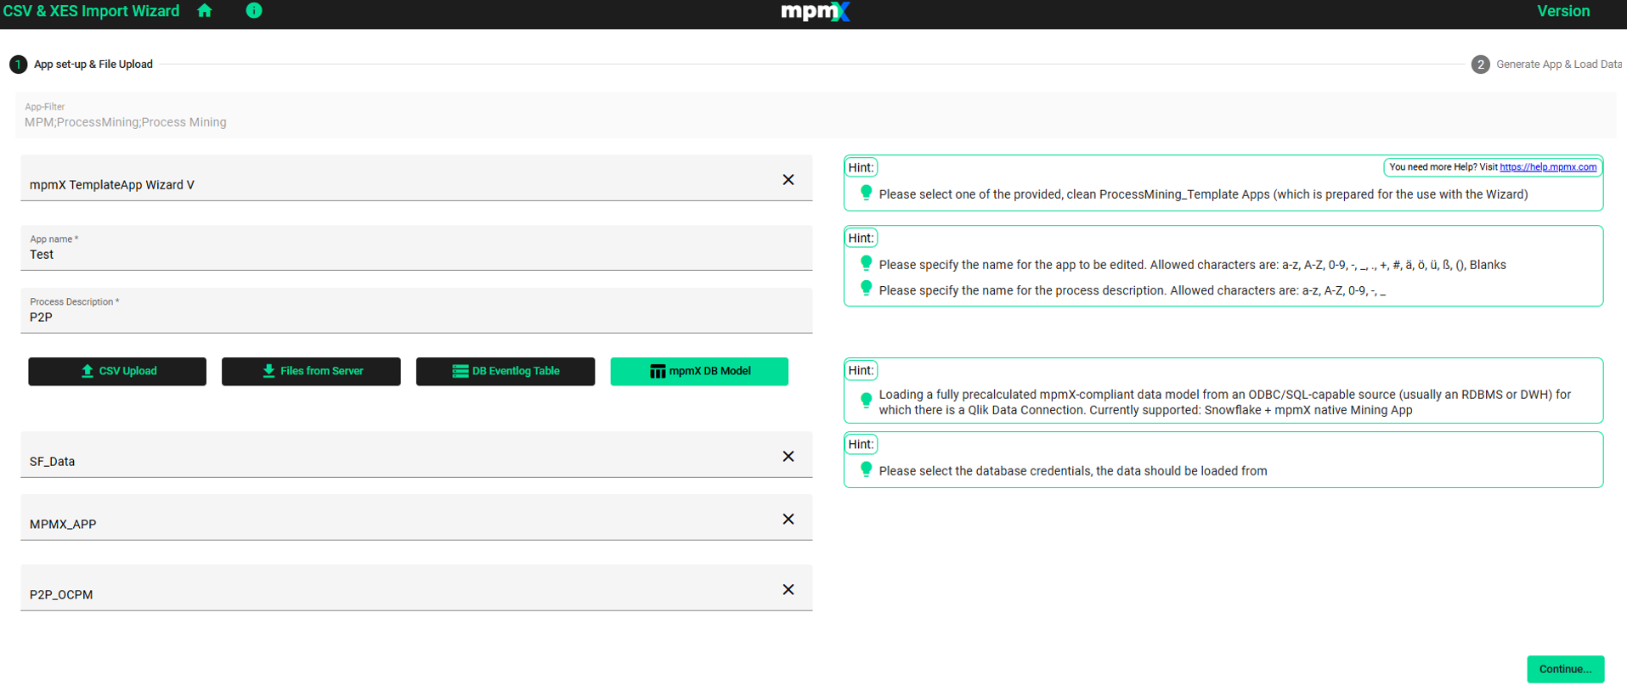Screen dimensions: 1627x691
Task: Open the green info icon
Action: coord(254,11)
